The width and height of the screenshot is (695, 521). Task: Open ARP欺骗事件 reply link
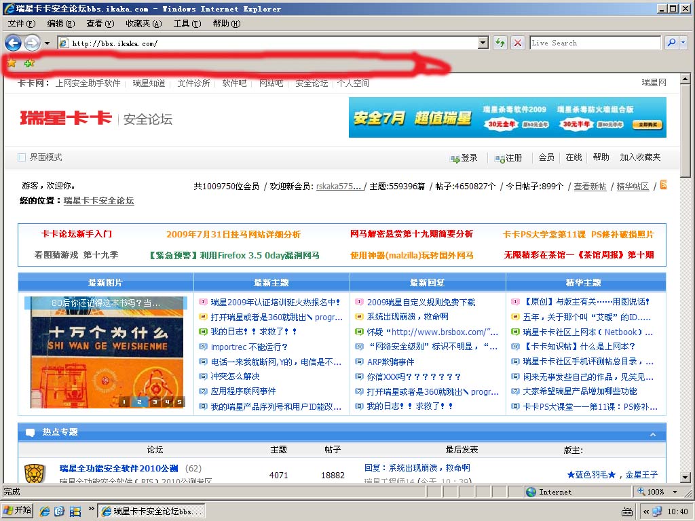point(390,362)
